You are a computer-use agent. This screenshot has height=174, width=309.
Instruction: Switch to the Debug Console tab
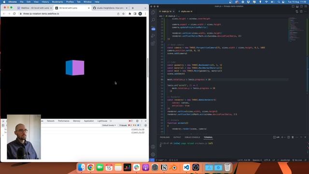[192, 137]
